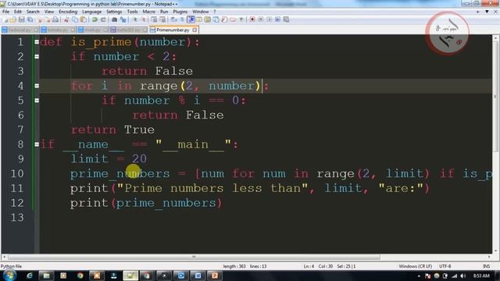Zoom out using the toolbar Zoom Out icon
The height and width of the screenshot is (281, 500).
coord(144,20)
